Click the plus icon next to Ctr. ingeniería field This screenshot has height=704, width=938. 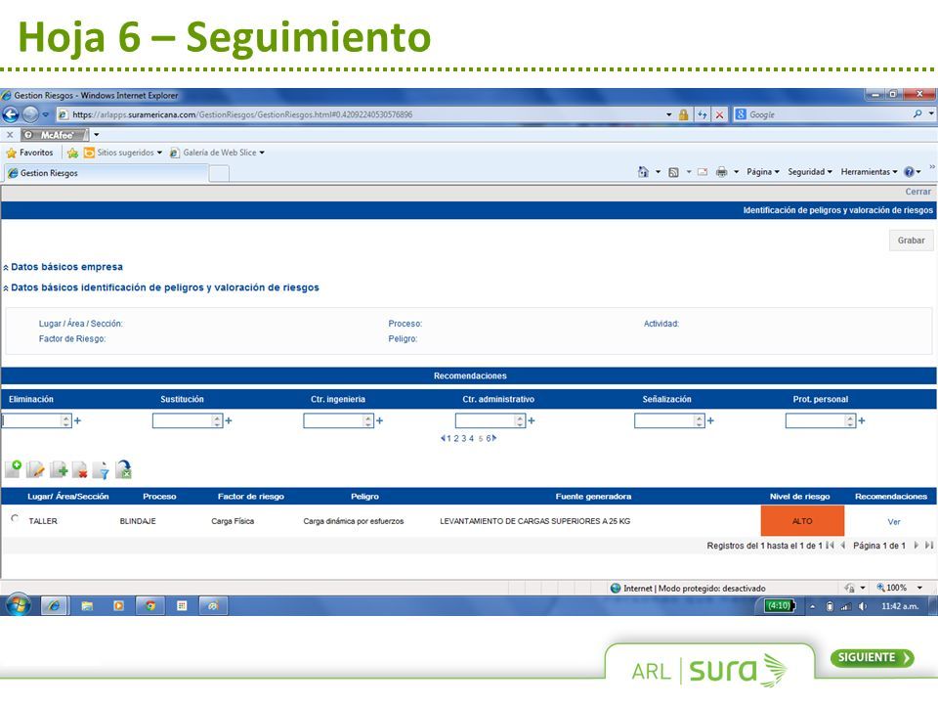[x=380, y=420]
